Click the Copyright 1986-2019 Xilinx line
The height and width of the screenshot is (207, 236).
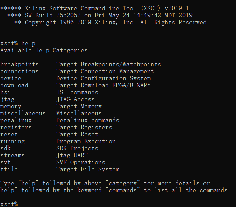click(112, 22)
